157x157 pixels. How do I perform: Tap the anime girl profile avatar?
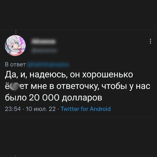coord(15,45)
